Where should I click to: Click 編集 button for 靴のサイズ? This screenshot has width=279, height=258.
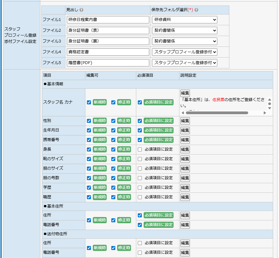coord(185,159)
